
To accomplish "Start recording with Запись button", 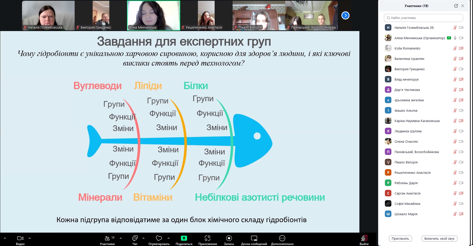I will click(x=229, y=240).
